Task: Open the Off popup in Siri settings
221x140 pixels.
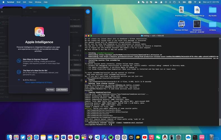Action: tap(79, 50)
